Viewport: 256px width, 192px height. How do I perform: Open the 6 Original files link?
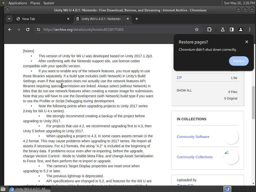click(x=231, y=98)
